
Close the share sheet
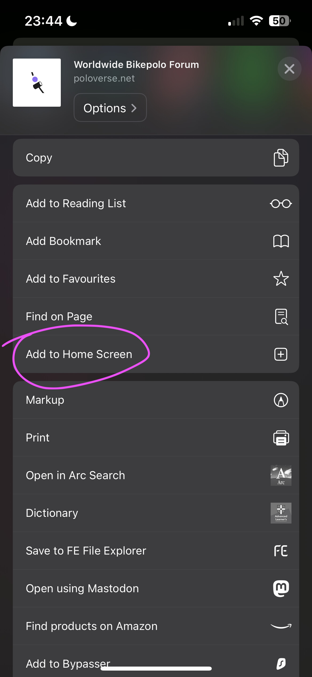(289, 69)
